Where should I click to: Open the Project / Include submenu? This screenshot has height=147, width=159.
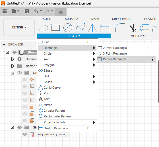67,122
